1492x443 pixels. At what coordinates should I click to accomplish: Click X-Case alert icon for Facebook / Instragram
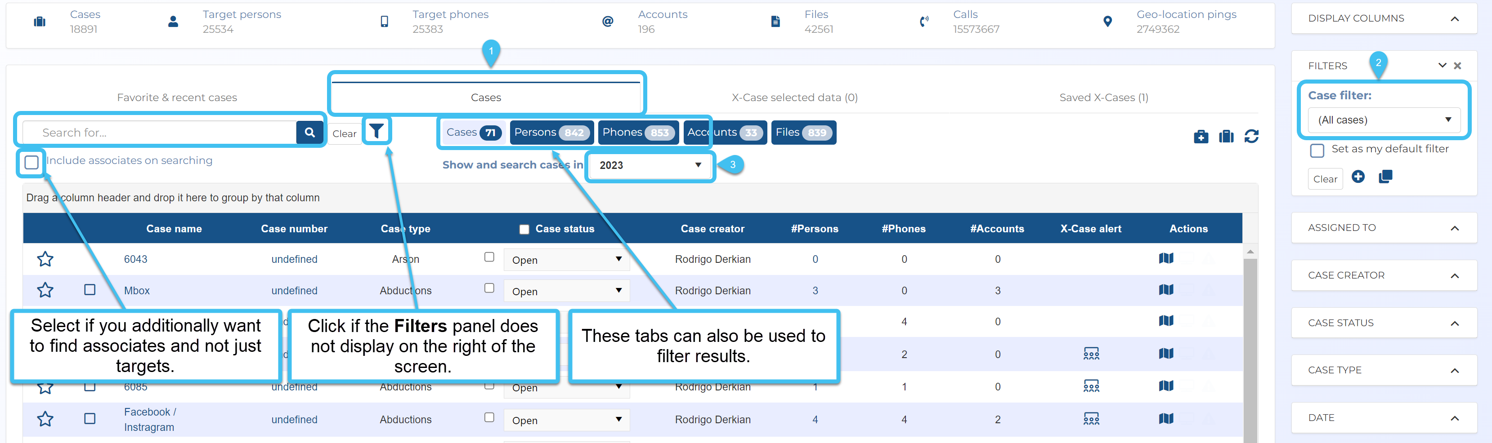1091,419
